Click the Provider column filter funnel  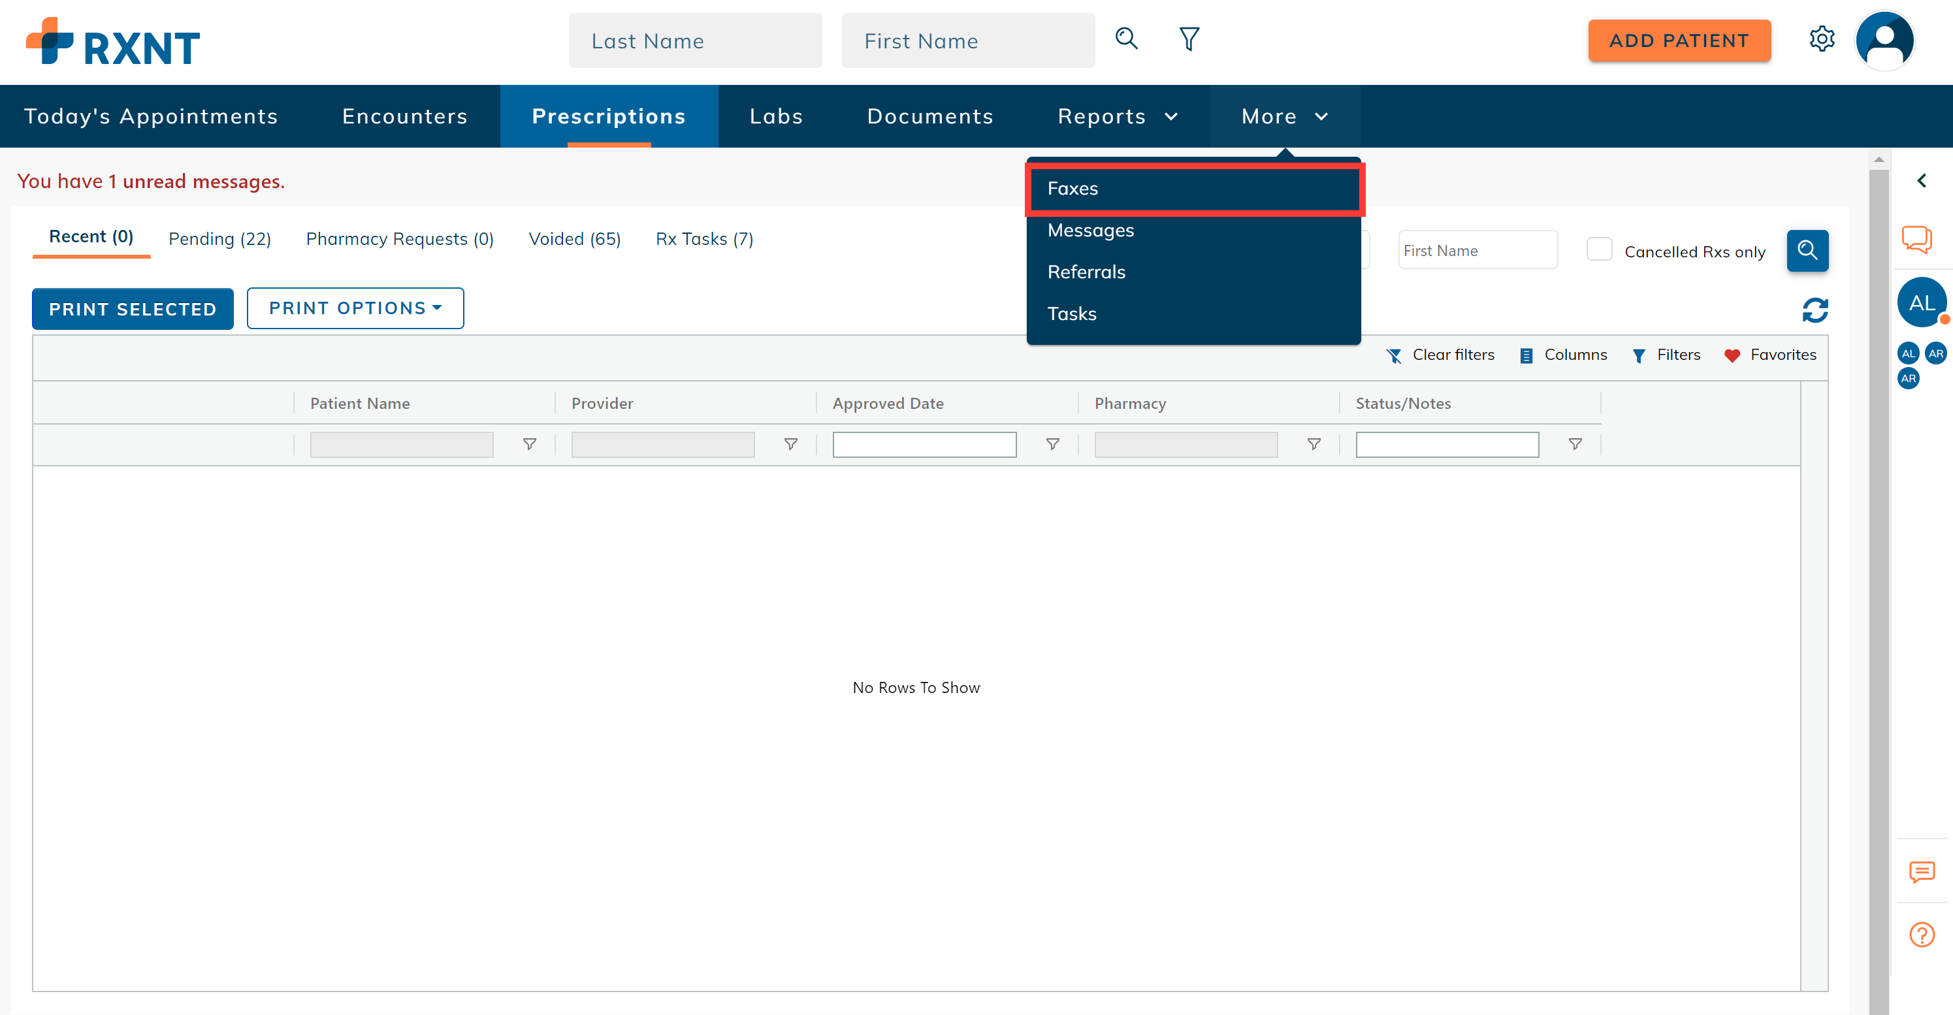[x=791, y=444]
